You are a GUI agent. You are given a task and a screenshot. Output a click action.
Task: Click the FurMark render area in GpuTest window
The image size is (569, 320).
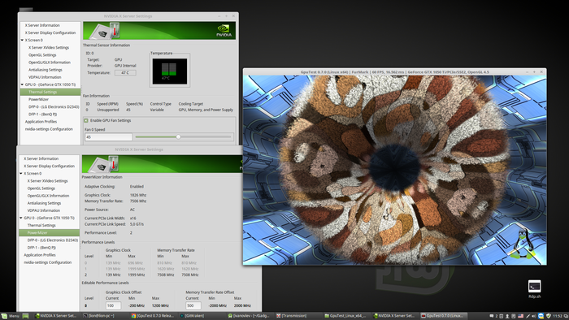[394, 170]
